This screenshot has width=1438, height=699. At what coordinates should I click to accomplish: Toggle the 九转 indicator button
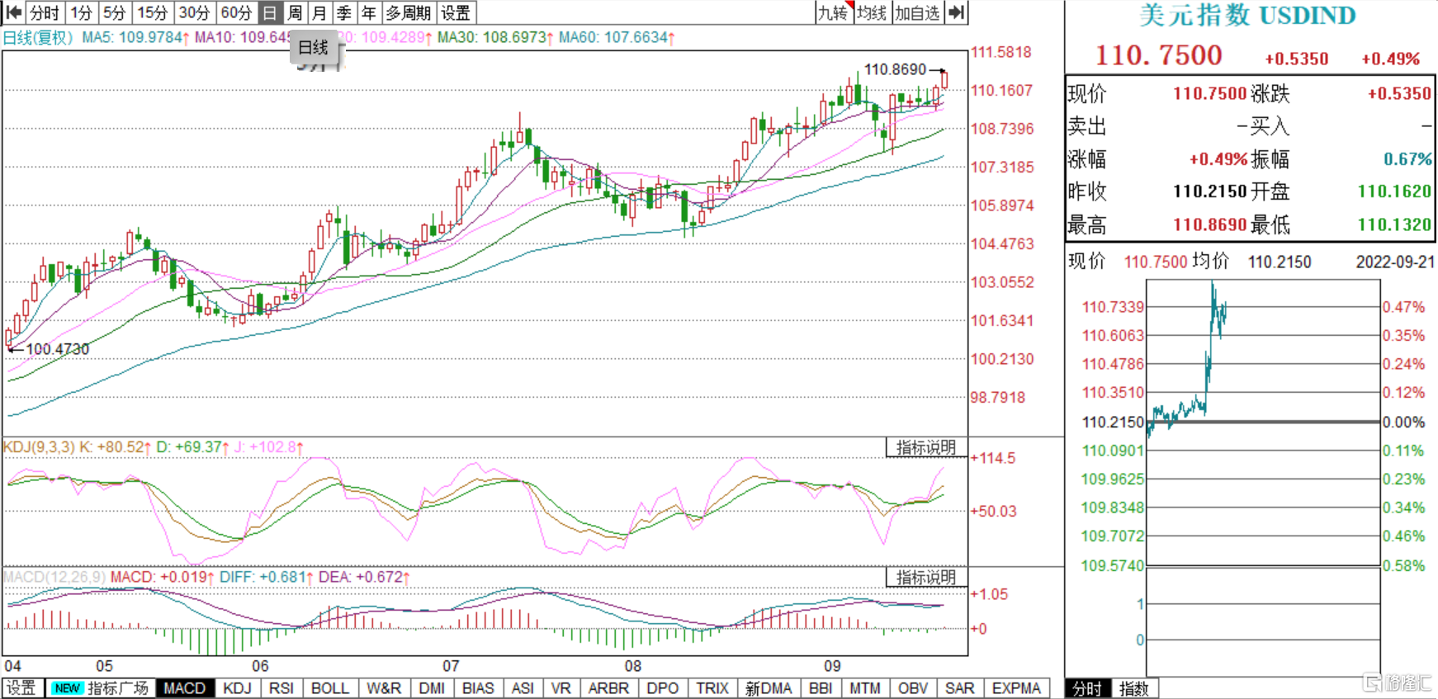pos(833,12)
